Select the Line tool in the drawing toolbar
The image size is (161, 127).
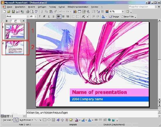[36, 120]
